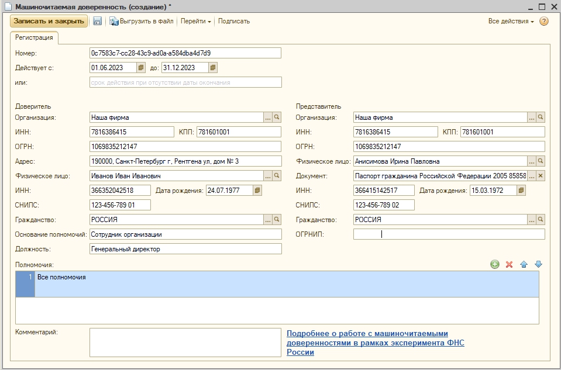This screenshot has width=561, height=370.
Task: Click Записать и закрыть button
Action: [x=49, y=21]
